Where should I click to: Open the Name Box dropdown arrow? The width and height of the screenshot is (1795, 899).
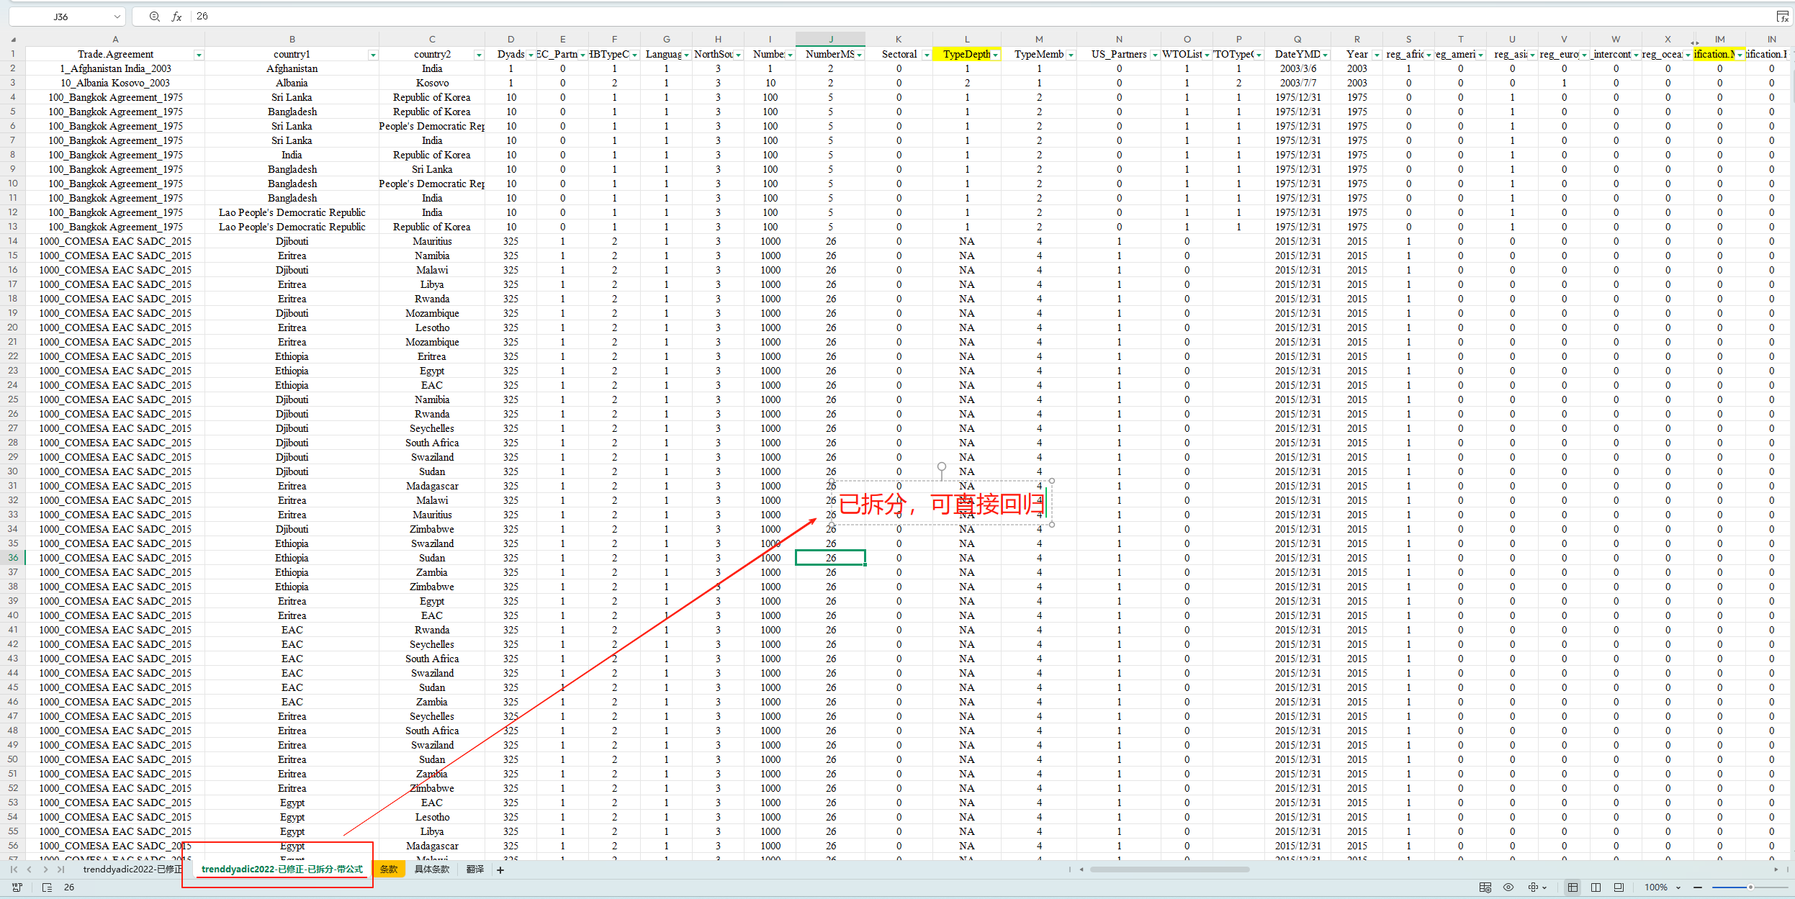[x=117, y=17]
